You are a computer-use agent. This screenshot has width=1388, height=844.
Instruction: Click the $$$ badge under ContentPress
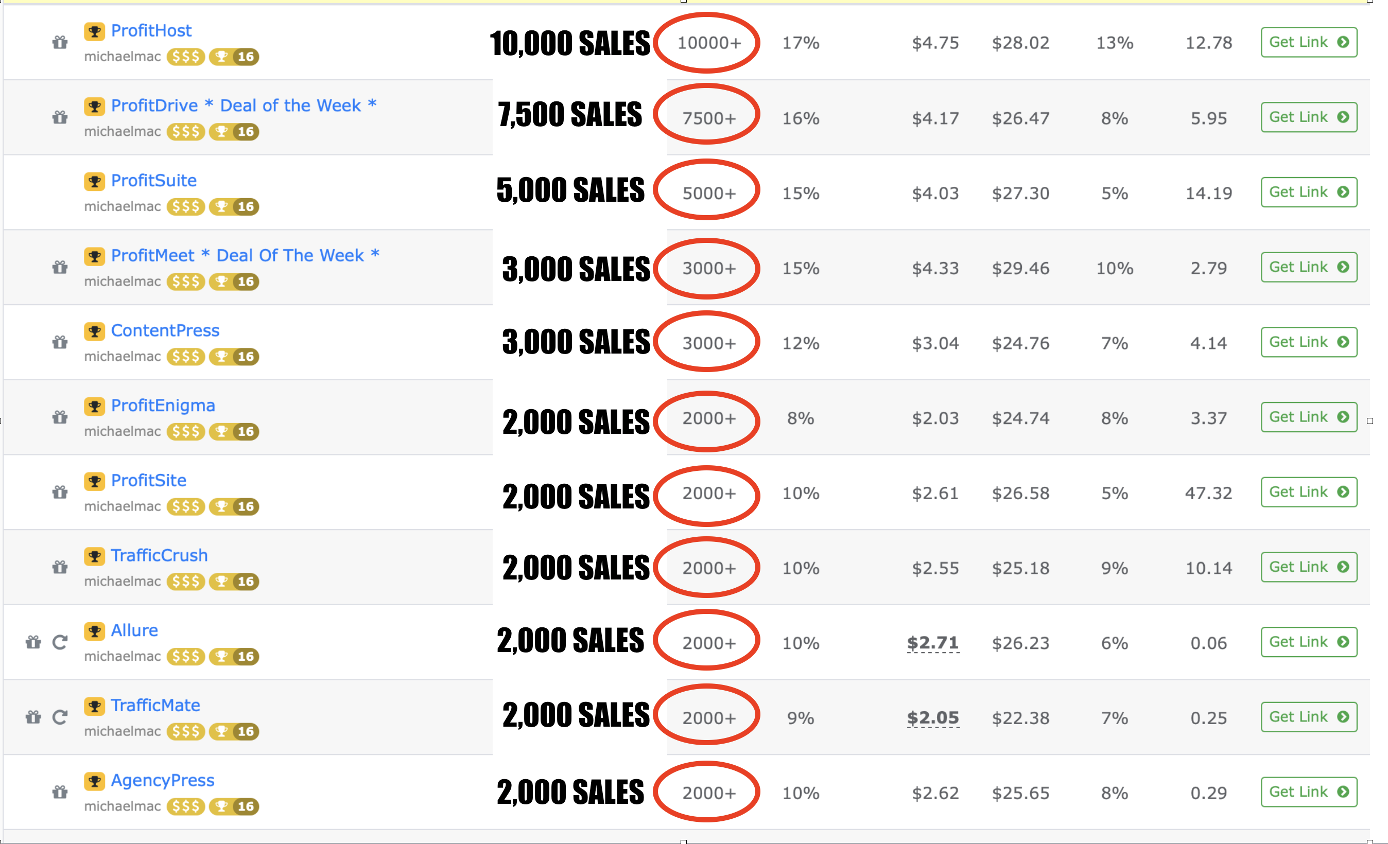185,357
